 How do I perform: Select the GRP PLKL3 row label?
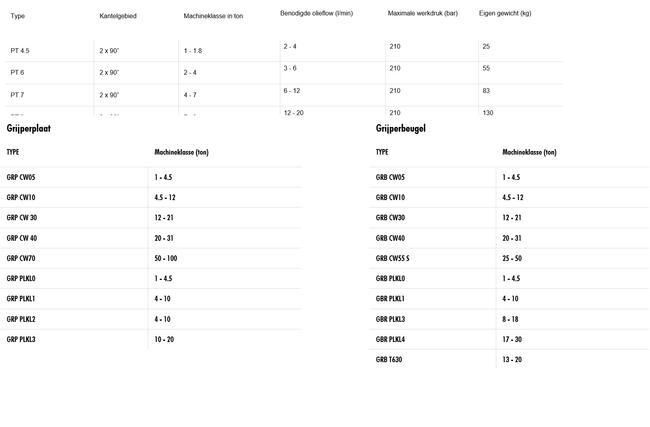click(x=21, y=340)
